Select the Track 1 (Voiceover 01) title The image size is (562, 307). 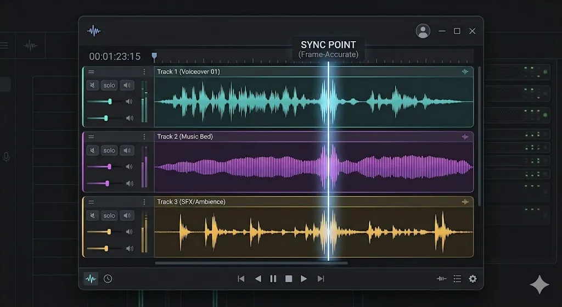coord(189,72)
